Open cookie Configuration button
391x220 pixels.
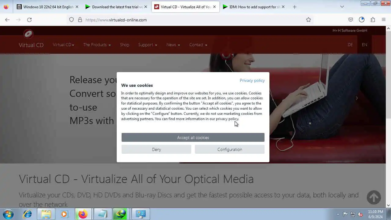pyautogui.click(x=230, y=149)
